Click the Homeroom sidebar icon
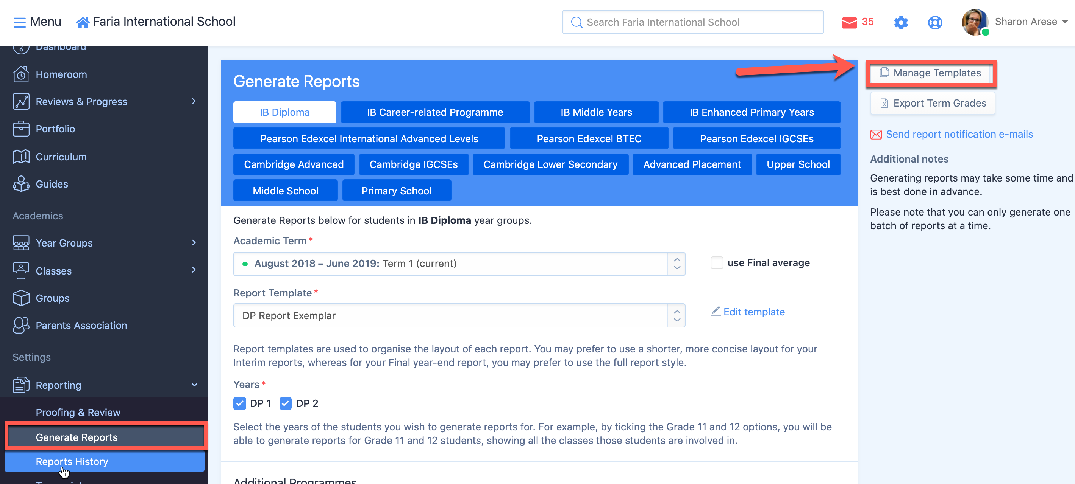This screenshot has width=1075, height=484. pyautogui.click(x=21, y=74)
